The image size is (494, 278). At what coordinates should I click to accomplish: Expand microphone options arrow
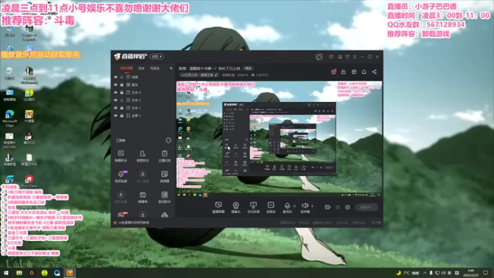coord(295,206)
